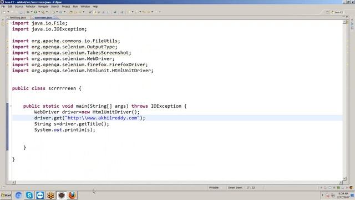Click the 17 : 32 cursor position indicator
This screenshot has height=200, width=355.
(250, 188)
